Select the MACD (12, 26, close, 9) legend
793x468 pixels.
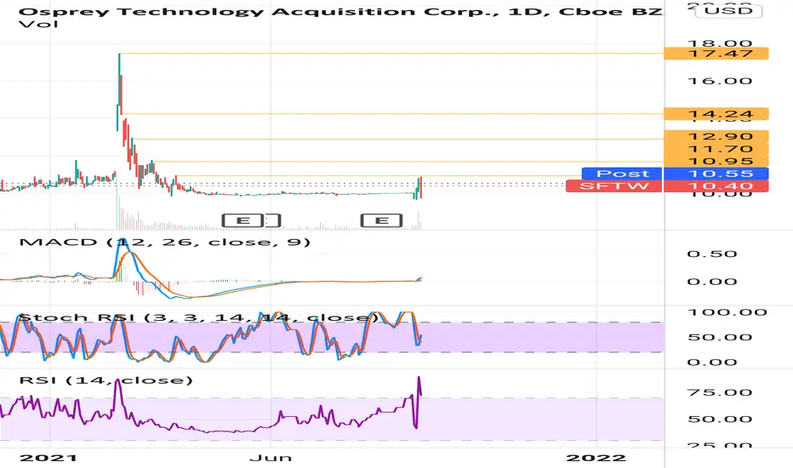click(165, 243)
